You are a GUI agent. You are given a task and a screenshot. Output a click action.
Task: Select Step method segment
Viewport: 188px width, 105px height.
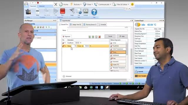click(118, 58)
